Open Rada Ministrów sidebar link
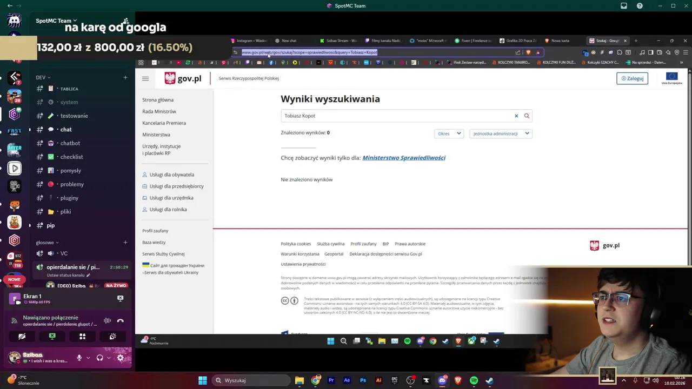Image resolution: width=692 pixels, height=389 pixels. tap(159, 111)
